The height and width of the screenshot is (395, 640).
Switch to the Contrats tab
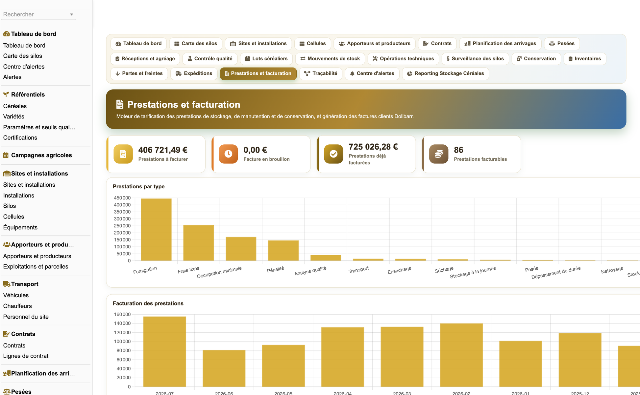pos(437,44)
